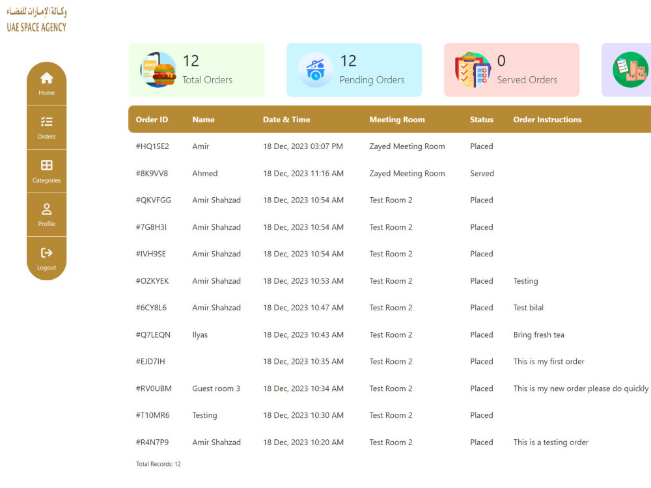Click date 18 Dec, 2023 10:20 AM
Viewport: 651px width, 488px height.
(x=303, y=442)
